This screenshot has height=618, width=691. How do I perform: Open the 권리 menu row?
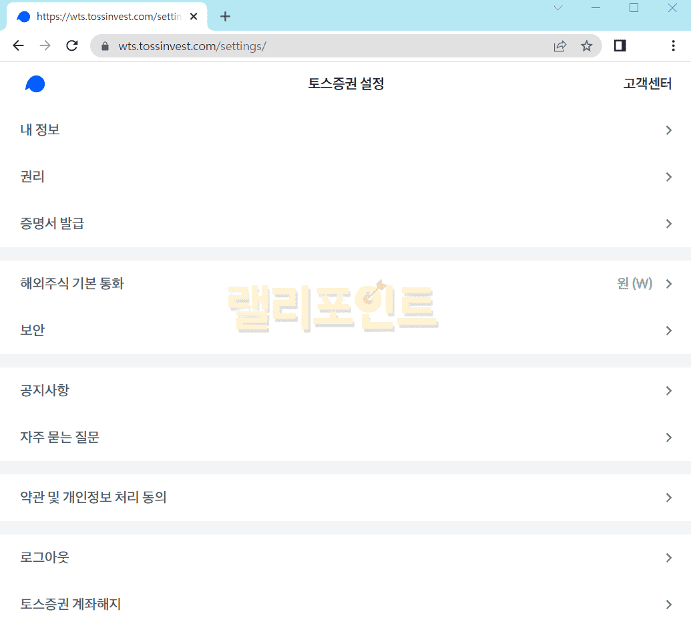coord(33,177)
